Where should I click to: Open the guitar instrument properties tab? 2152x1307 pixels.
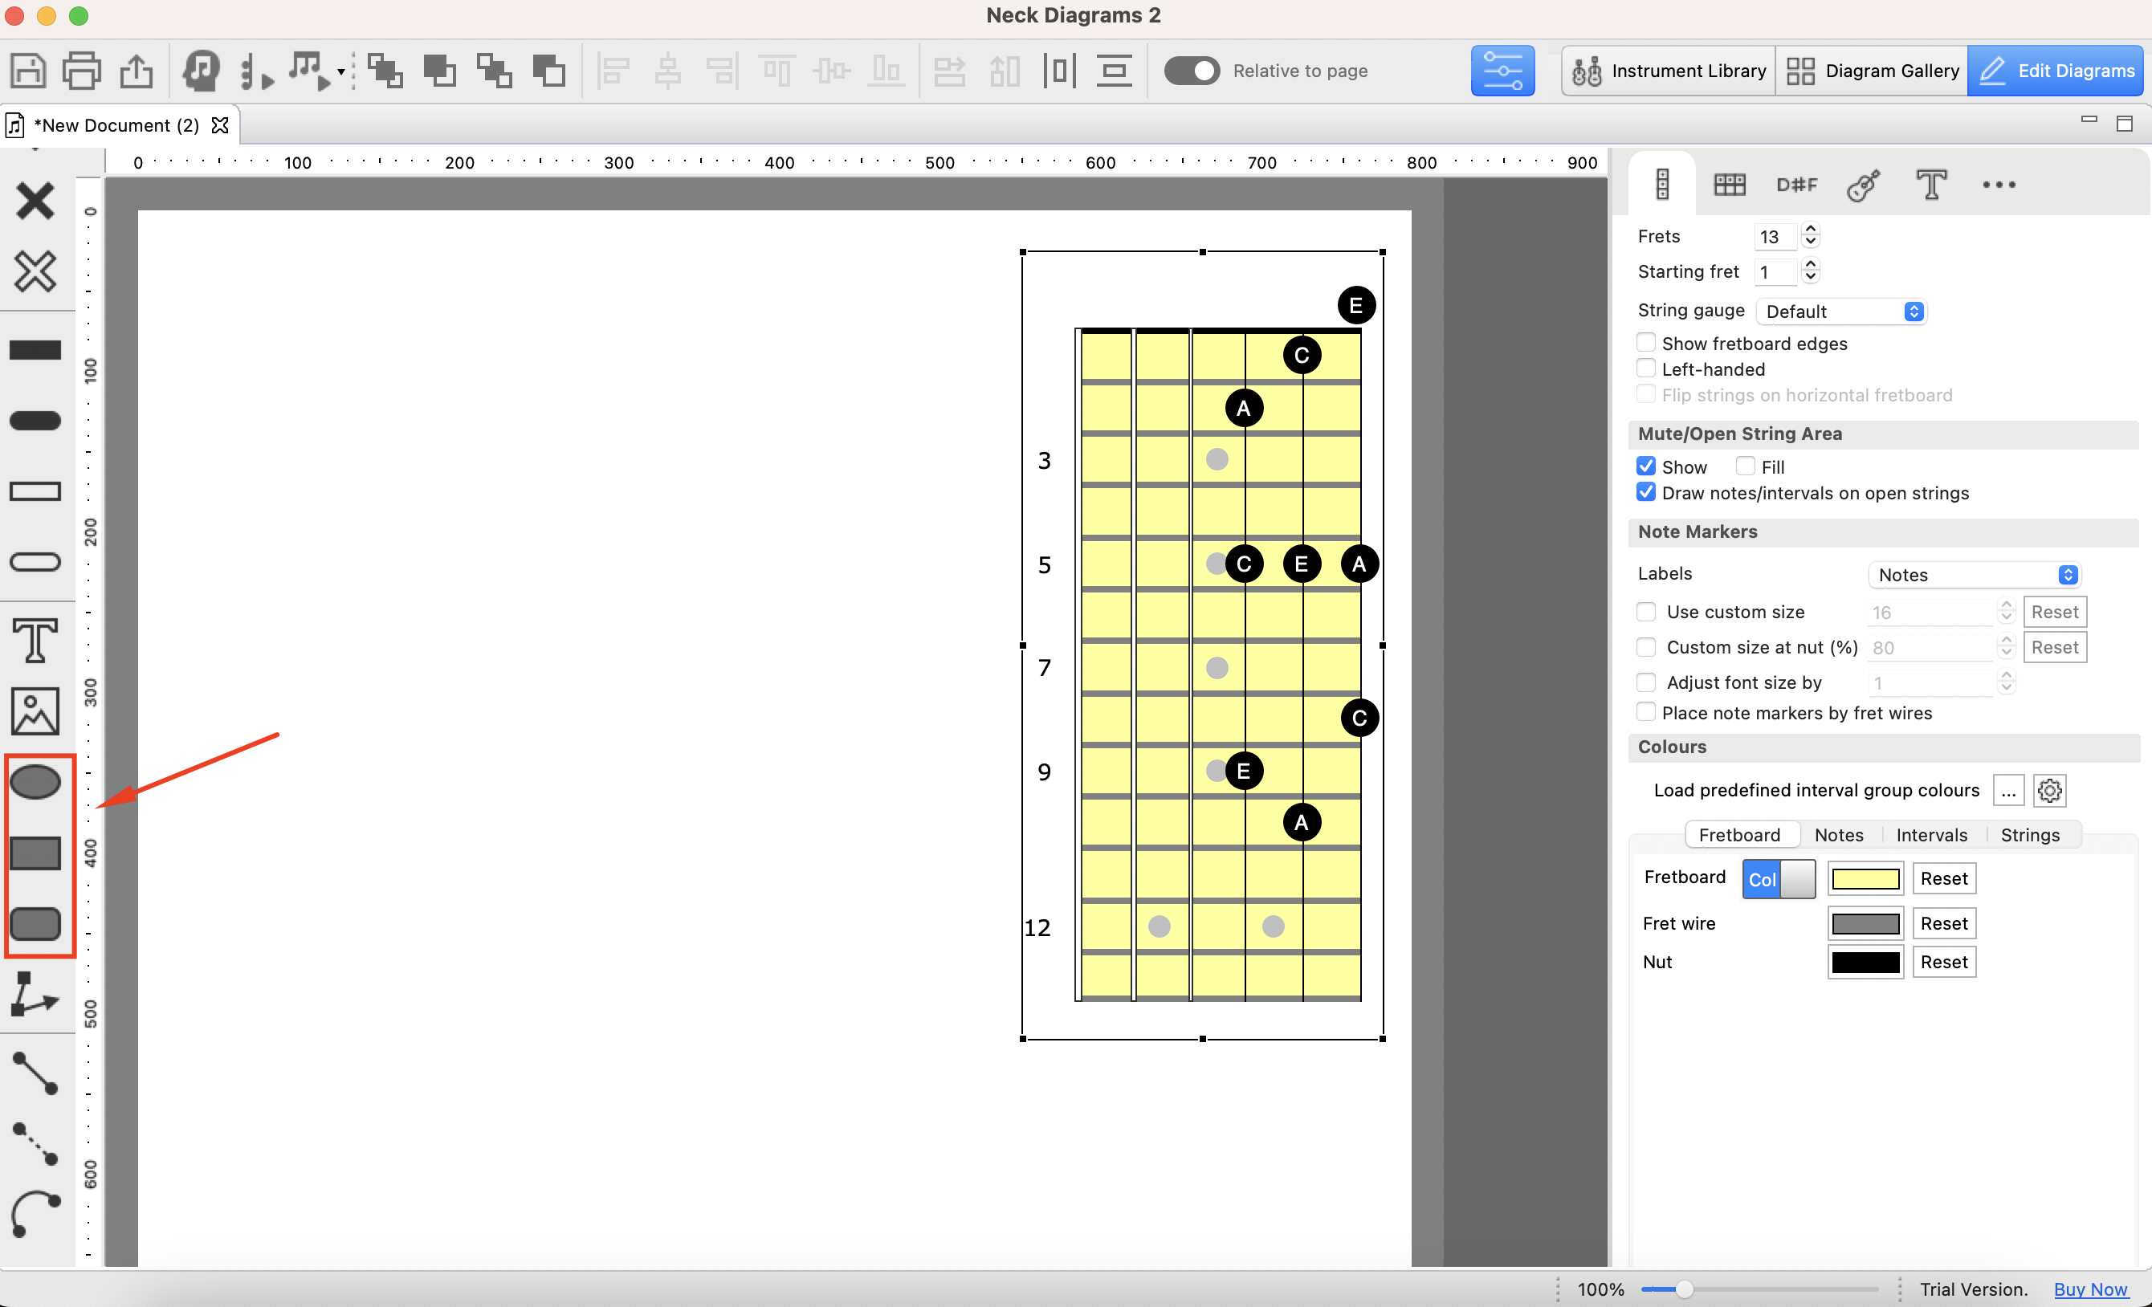point(1863,184)
